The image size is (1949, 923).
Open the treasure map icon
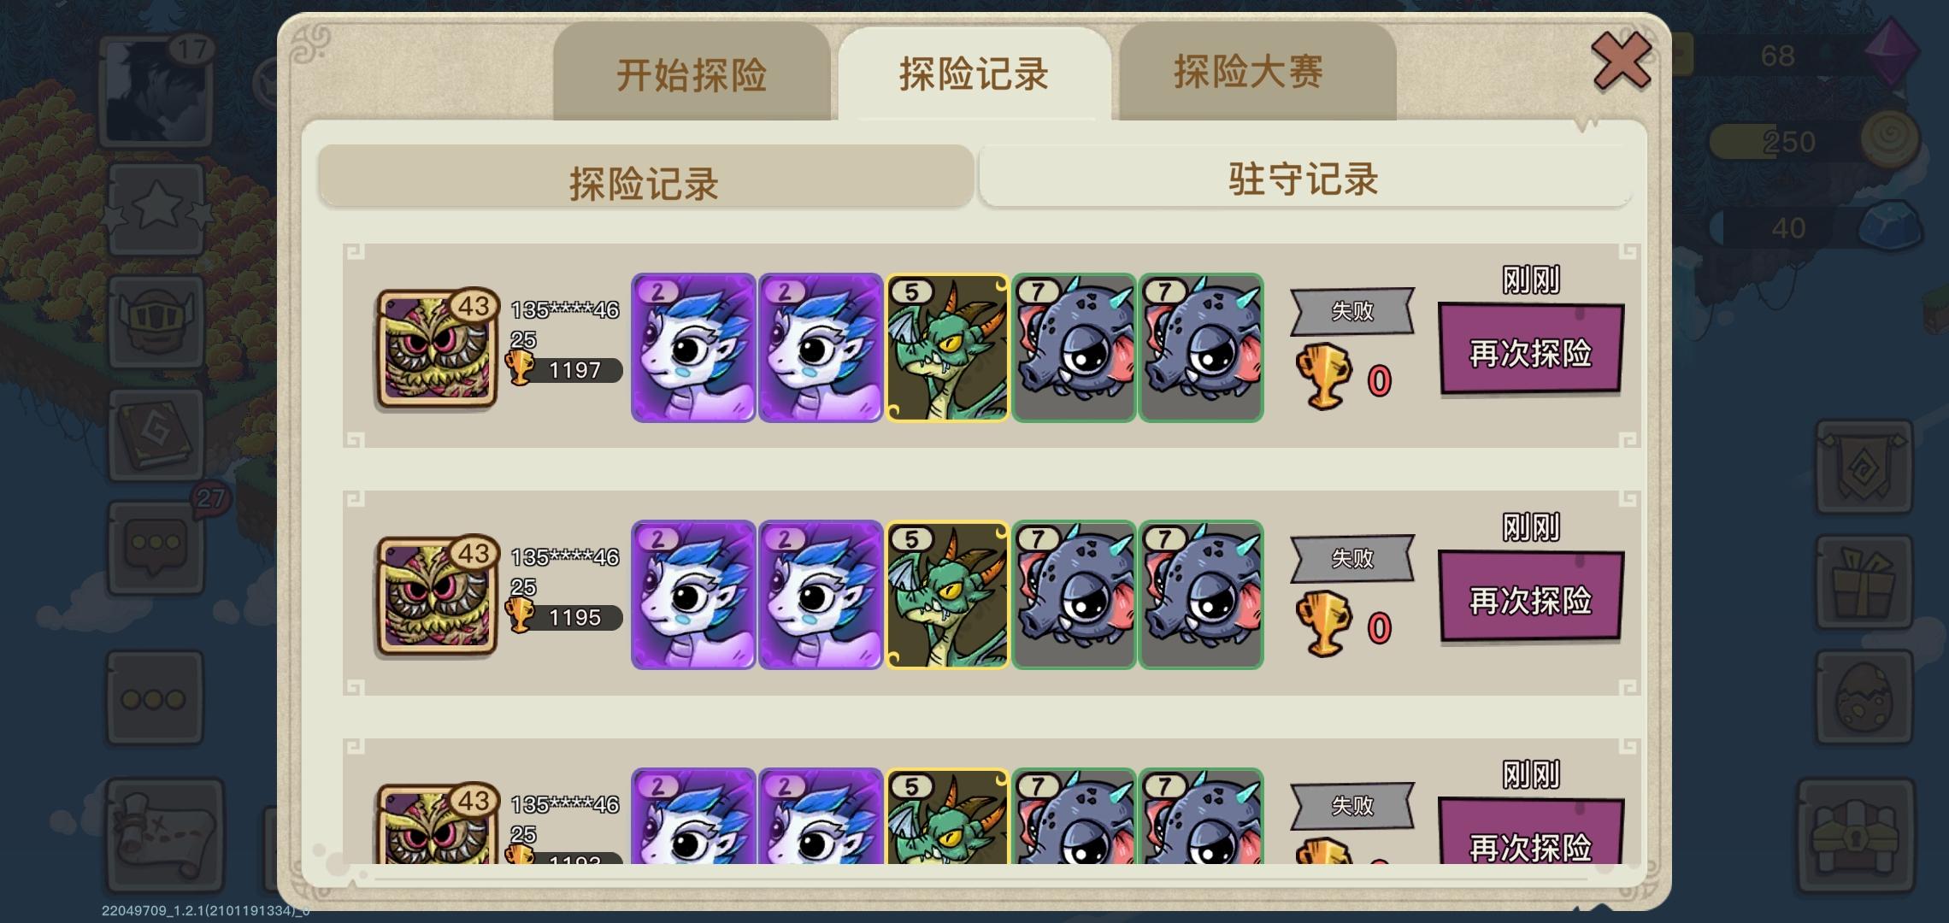point(166,834)
